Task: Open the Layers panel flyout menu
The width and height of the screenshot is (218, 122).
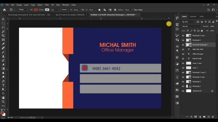Action: click(x=217, y=17)
